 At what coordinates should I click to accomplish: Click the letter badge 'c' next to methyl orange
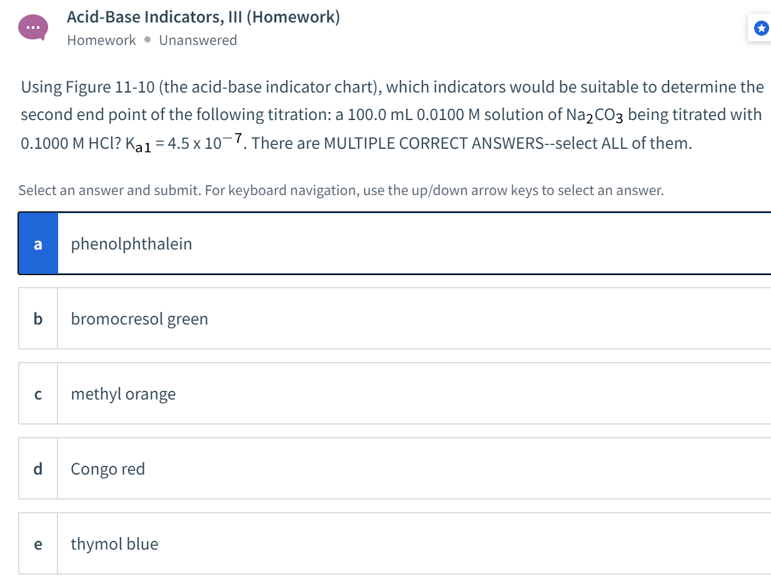37,393
